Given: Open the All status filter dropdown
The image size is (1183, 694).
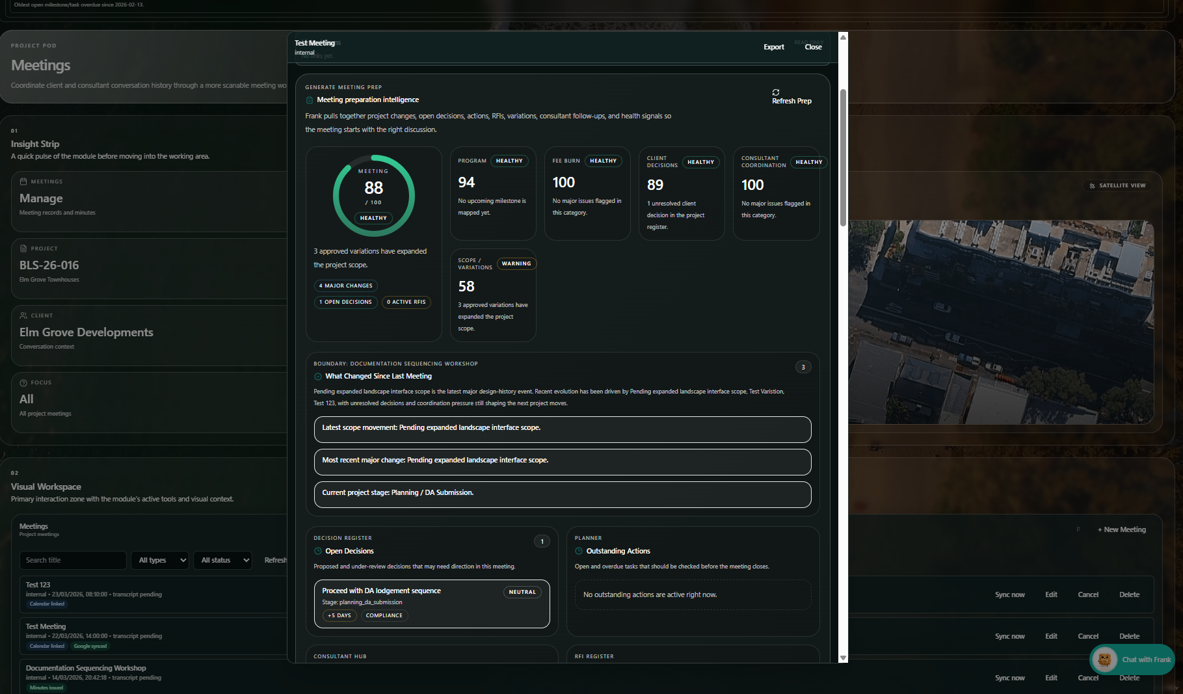Looking at the screenshot, I should click(x=222, y=560).
